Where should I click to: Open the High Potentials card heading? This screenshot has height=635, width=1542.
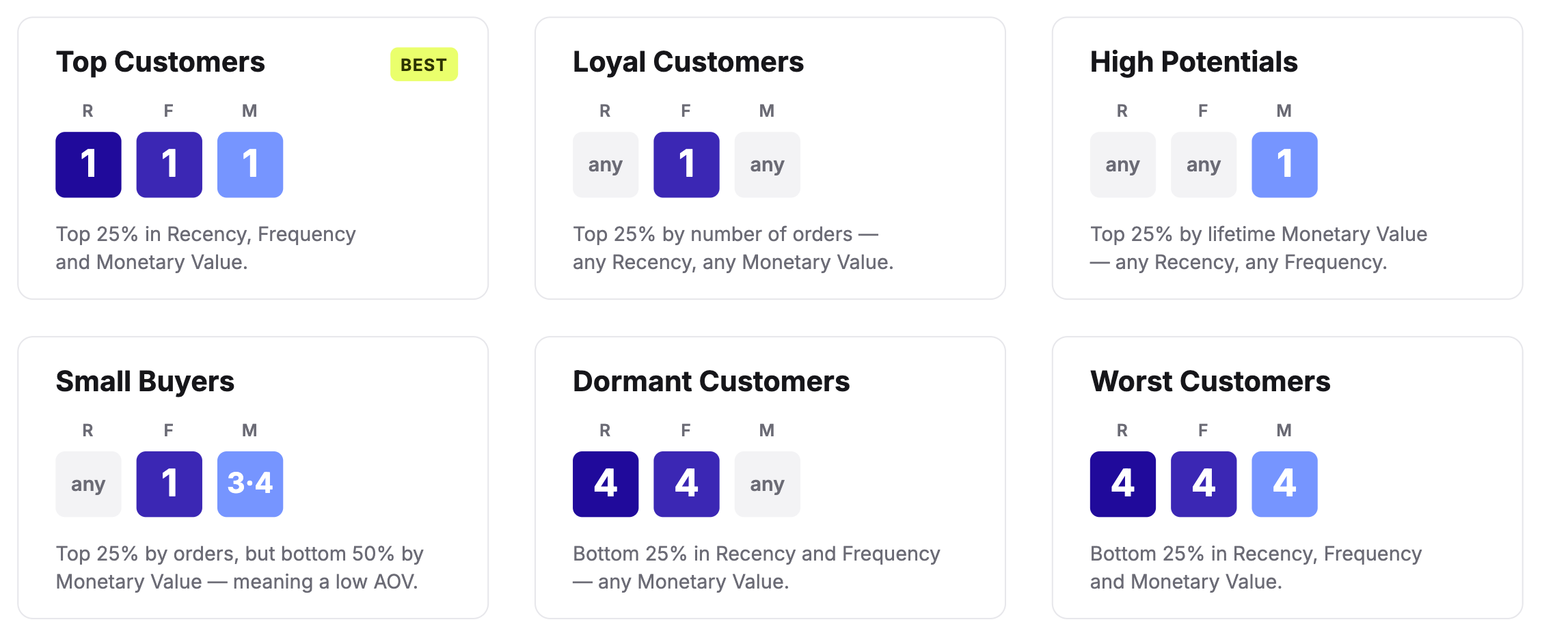1193,62
